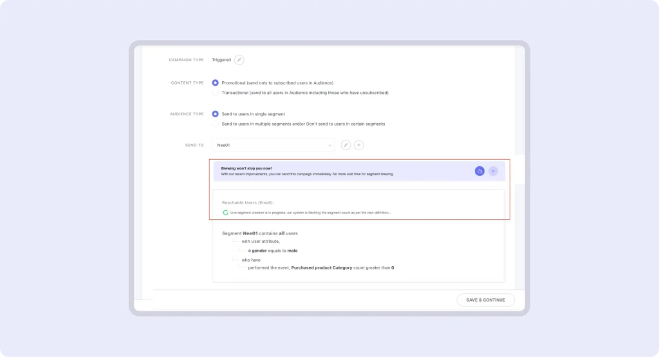Open the Send To segment dropdown
Screen dimensions: 659x357
pyautogui.click(x=273, y=145)
